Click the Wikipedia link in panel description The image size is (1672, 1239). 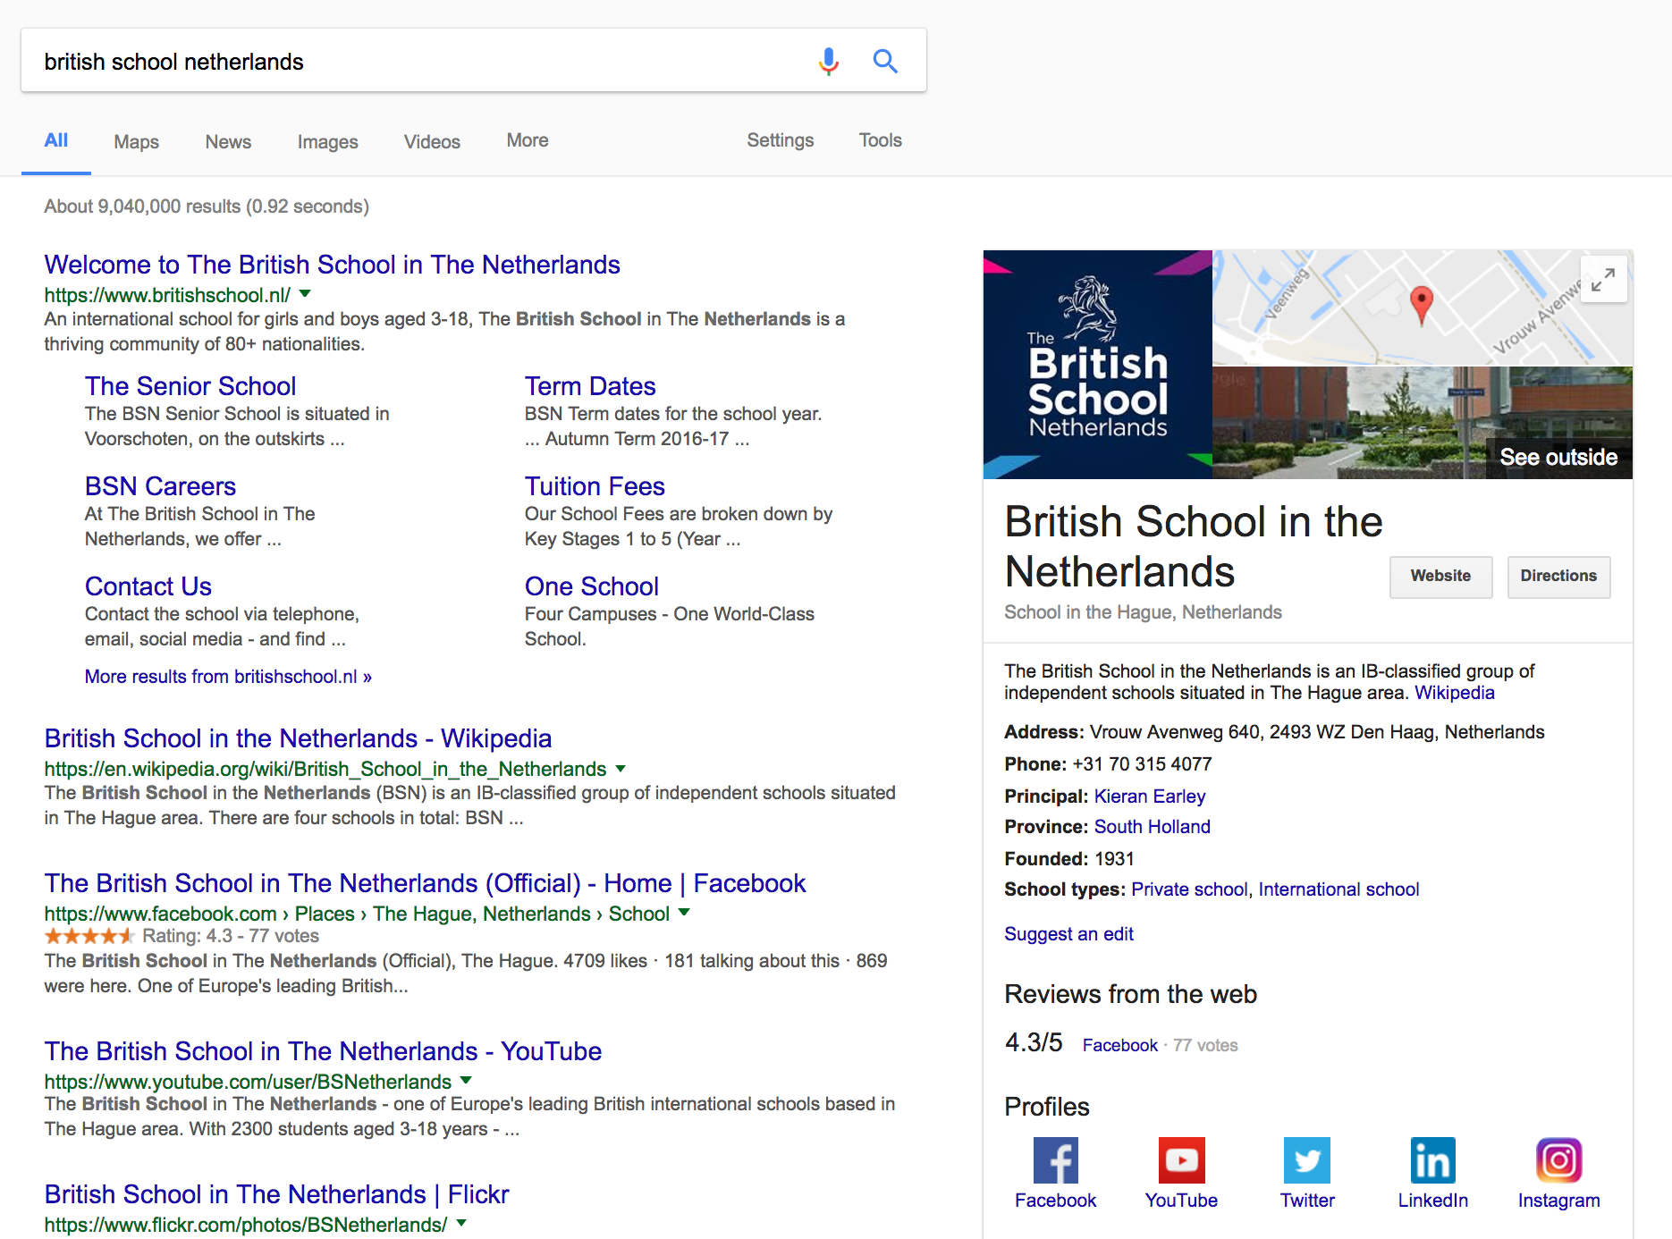[1454, 693]
